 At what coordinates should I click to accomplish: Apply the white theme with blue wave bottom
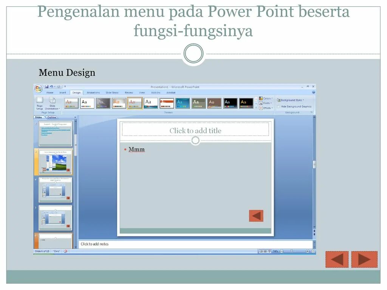point(151,103)
